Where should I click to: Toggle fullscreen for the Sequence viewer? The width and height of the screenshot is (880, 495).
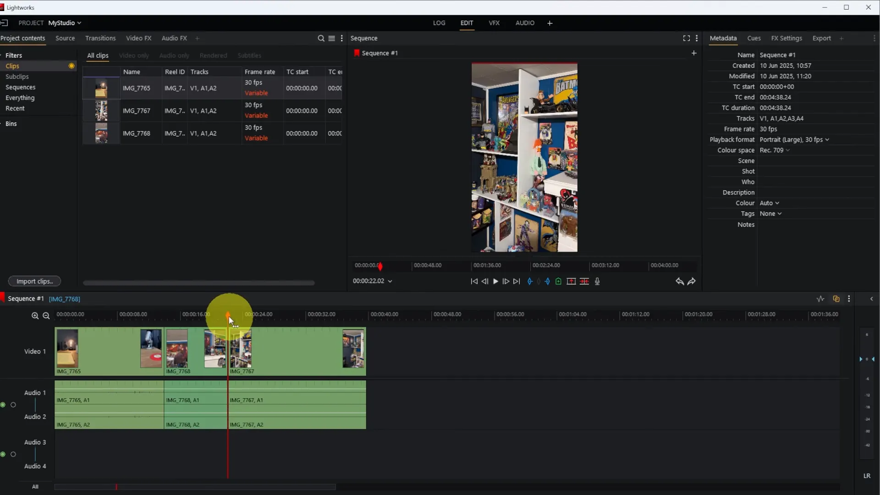(686, 38)
